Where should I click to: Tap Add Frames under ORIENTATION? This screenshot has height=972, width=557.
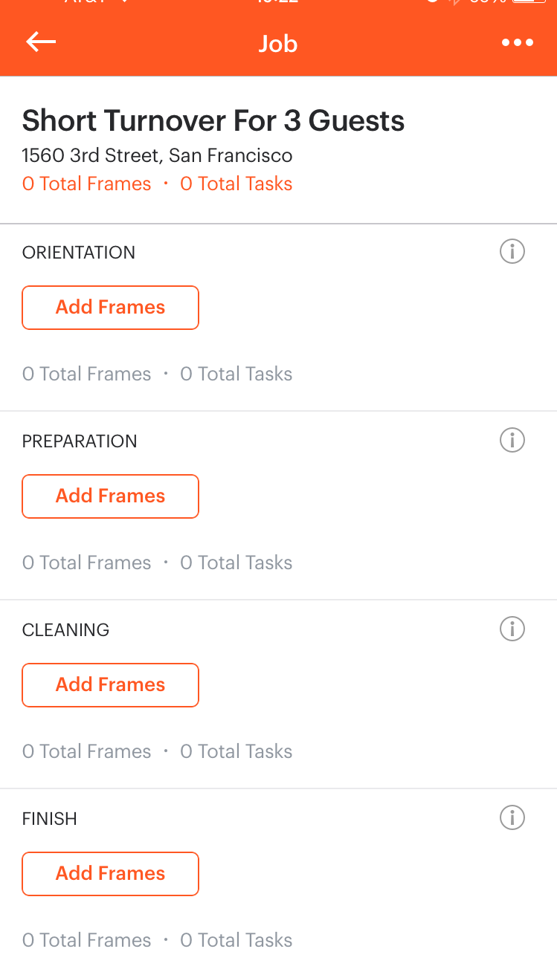pos(110,307)
